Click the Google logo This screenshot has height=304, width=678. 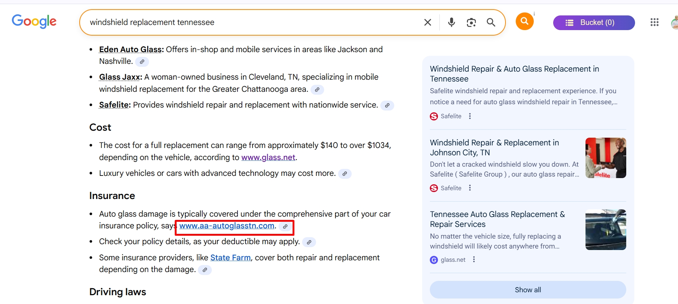coord(34,21)
